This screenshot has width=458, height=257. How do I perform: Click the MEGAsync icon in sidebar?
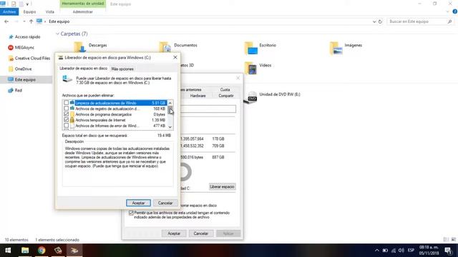[x=11, y=48]
